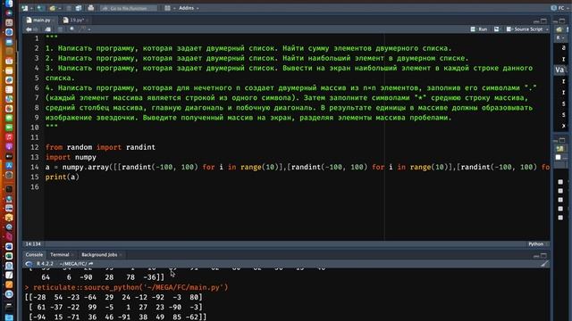Toggle the second checkbox in the right pane
Screen dimensions: 572x321
[x=560, y=191]
